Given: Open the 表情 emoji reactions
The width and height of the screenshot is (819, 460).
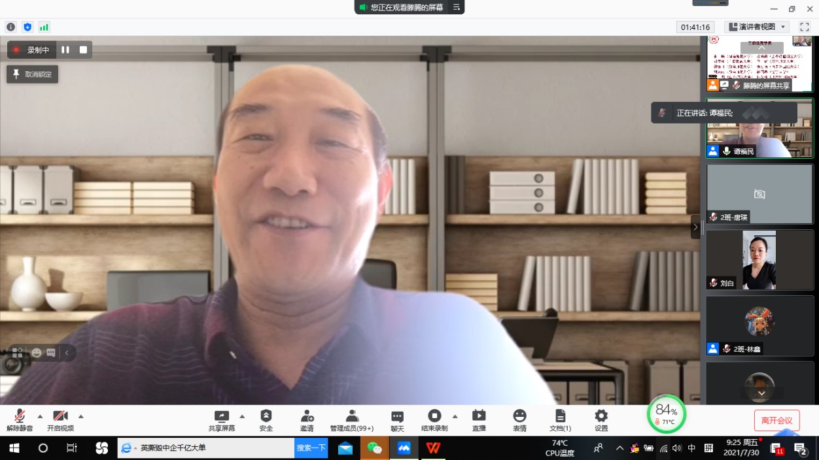Looking at the screenshot, I should pos(519,416).
